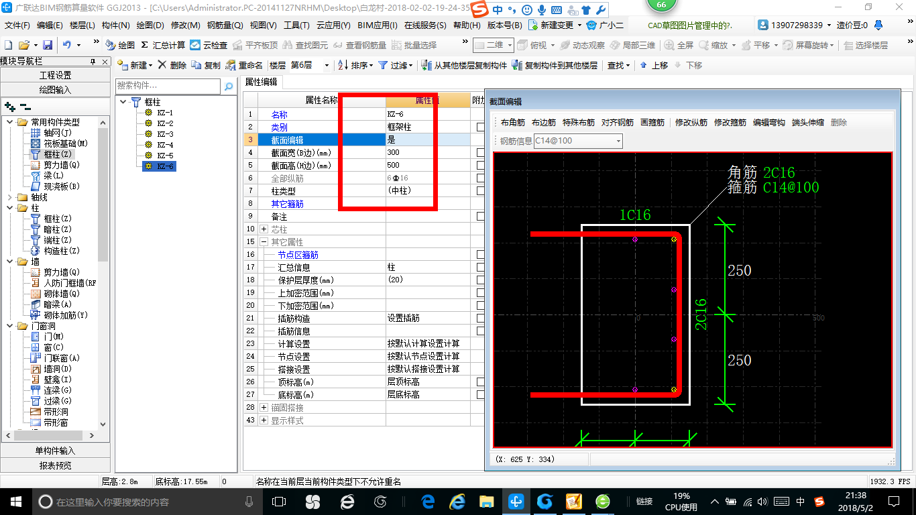Open the 过滤 filter dropdown
The height and width of the screenshot is (515, 916).
click(x=410, y=65)
